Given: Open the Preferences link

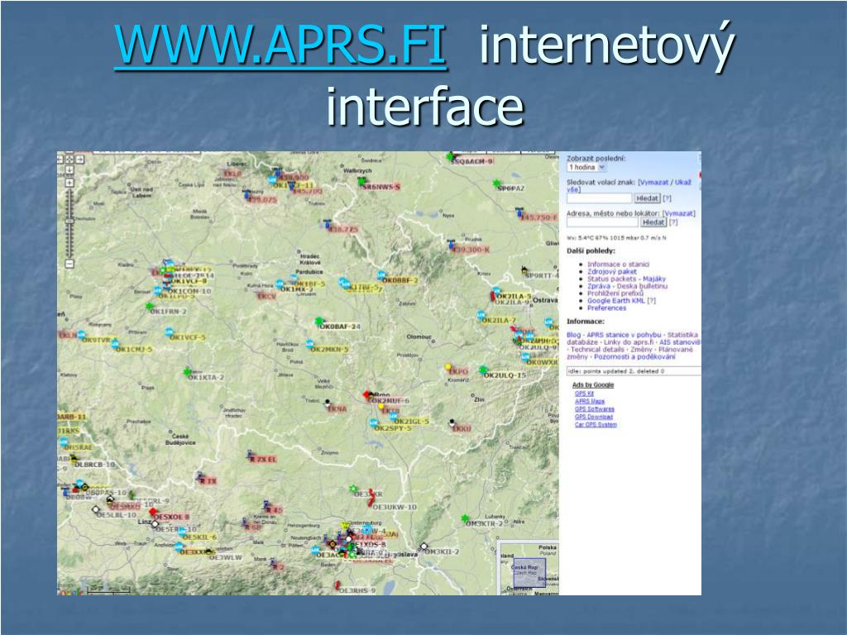Looking at the screenshot, I should tap(606, 308).
